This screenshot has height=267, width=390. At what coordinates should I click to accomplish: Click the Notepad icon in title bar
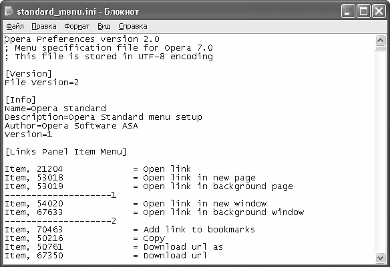coord(9,11)
